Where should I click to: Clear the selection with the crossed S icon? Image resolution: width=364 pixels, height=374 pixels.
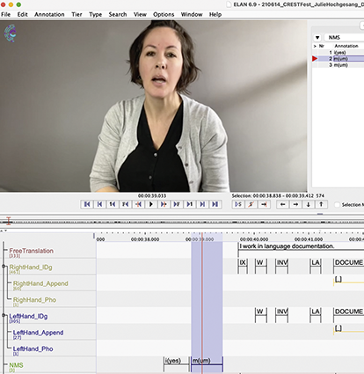click(251, 204)
